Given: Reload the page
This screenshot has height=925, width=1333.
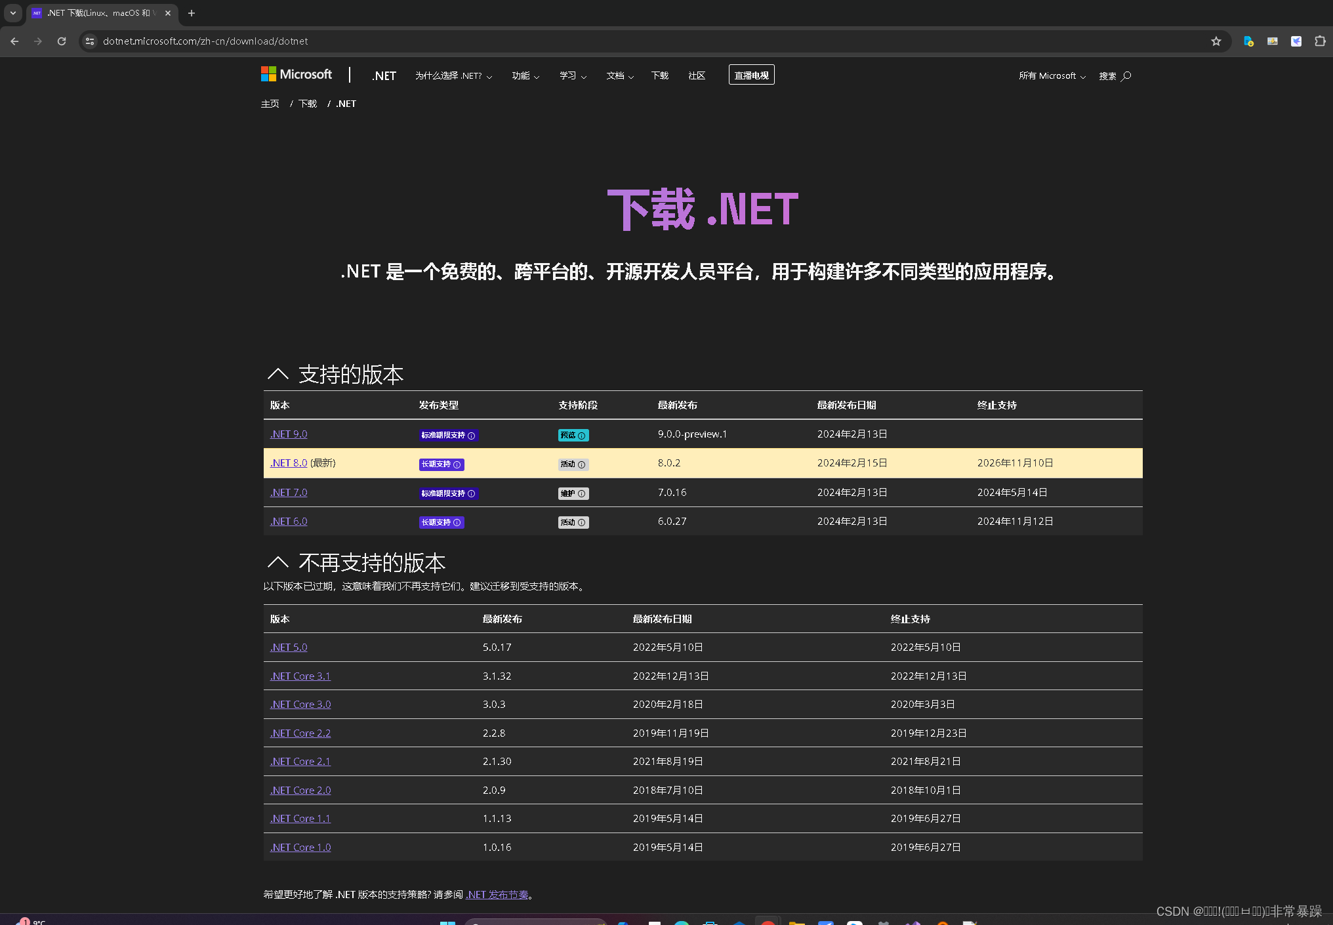Looking at the screenshot, I should pos(62,41).
